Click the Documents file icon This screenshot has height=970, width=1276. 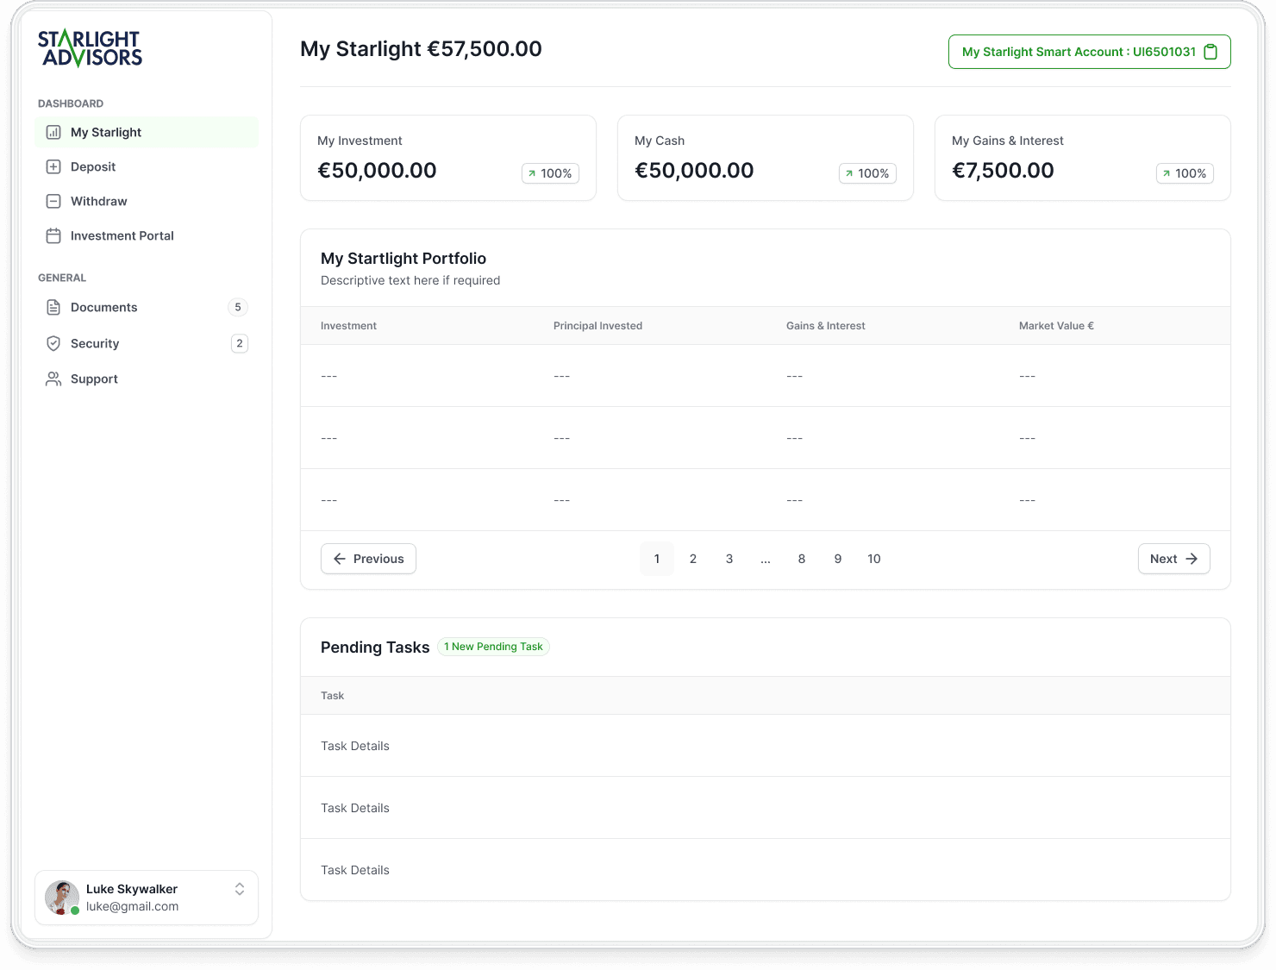(53, 307)
